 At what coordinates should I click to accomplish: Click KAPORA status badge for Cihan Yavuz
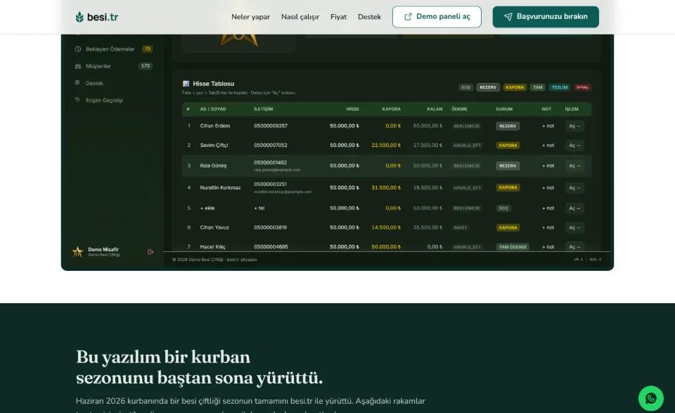coord(508,227)
